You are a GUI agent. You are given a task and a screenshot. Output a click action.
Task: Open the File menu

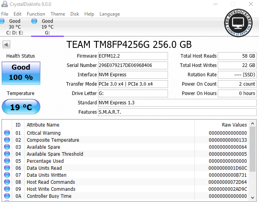pos(5,14)
